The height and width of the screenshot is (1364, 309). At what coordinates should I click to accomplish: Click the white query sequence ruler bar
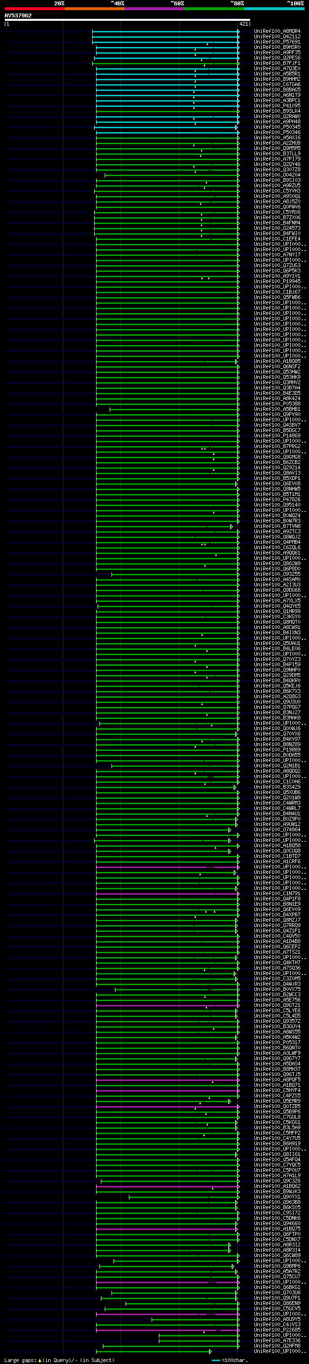[127, 20]
